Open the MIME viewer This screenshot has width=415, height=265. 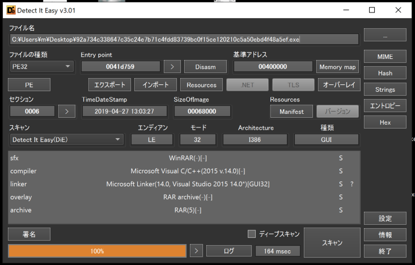coord(385,57)
